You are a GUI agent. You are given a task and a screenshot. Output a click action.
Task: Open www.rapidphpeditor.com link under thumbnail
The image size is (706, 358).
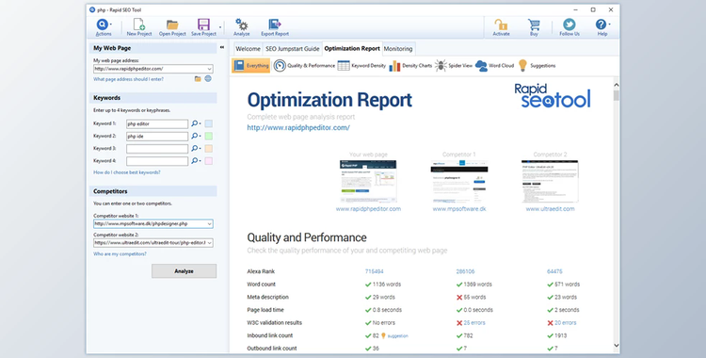[368, 209]
